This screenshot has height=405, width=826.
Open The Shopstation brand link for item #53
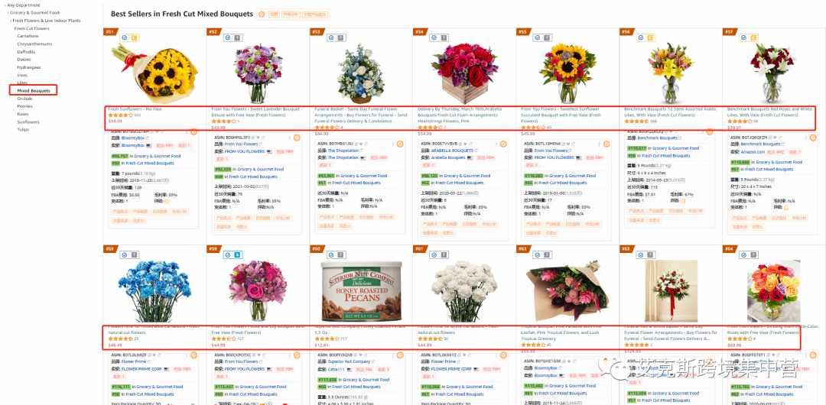point(343,151)
